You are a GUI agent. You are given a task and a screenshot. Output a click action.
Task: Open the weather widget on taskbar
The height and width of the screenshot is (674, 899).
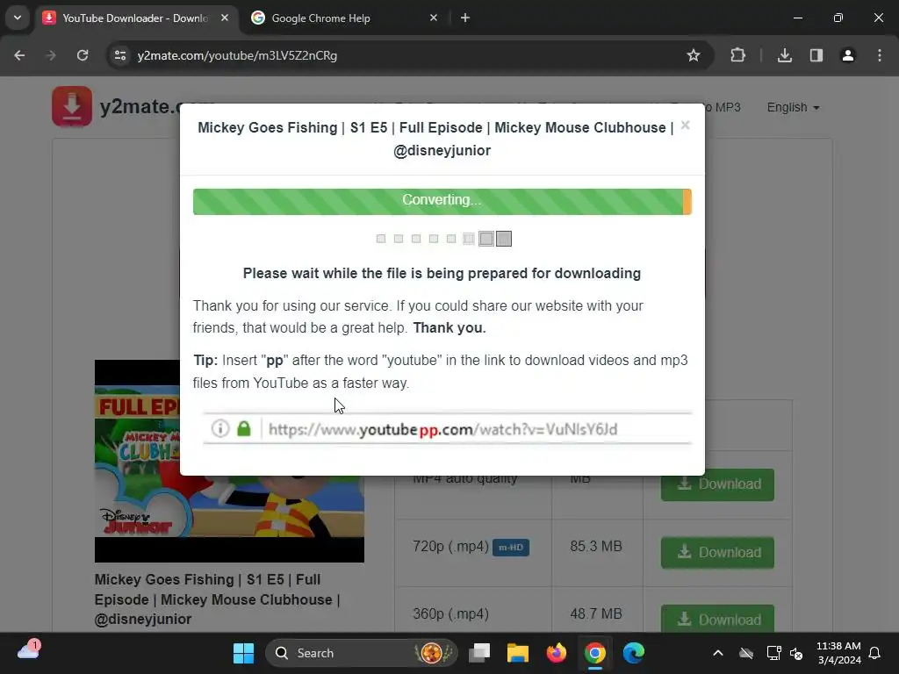pos(29,651)
